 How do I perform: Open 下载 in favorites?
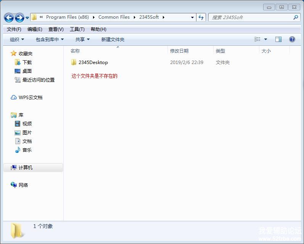point(27,62)
